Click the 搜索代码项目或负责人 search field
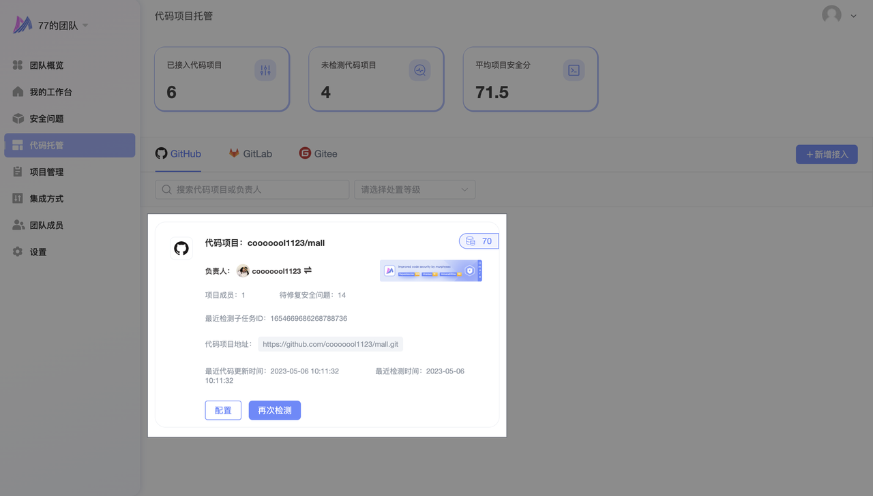Screen dimensions: 873x496 (x=252, y=189)
